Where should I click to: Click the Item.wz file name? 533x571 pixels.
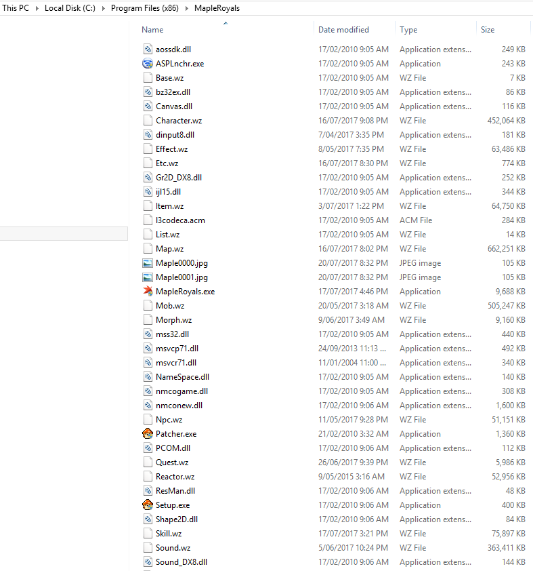(x=169, y=206)
